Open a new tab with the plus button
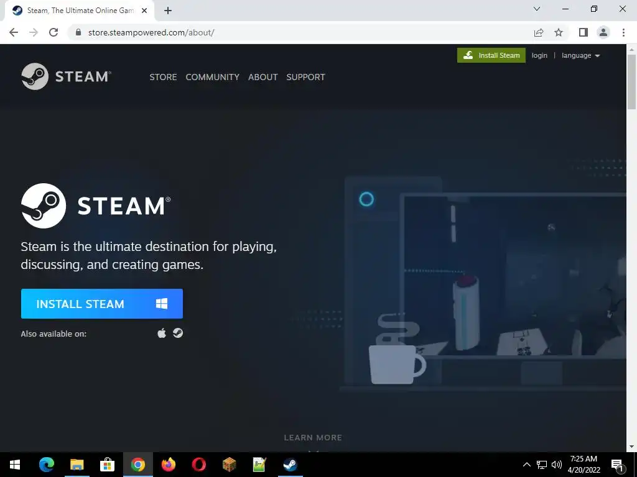The image size is (637, 477). pyautogui.click(x=168, y=11)
